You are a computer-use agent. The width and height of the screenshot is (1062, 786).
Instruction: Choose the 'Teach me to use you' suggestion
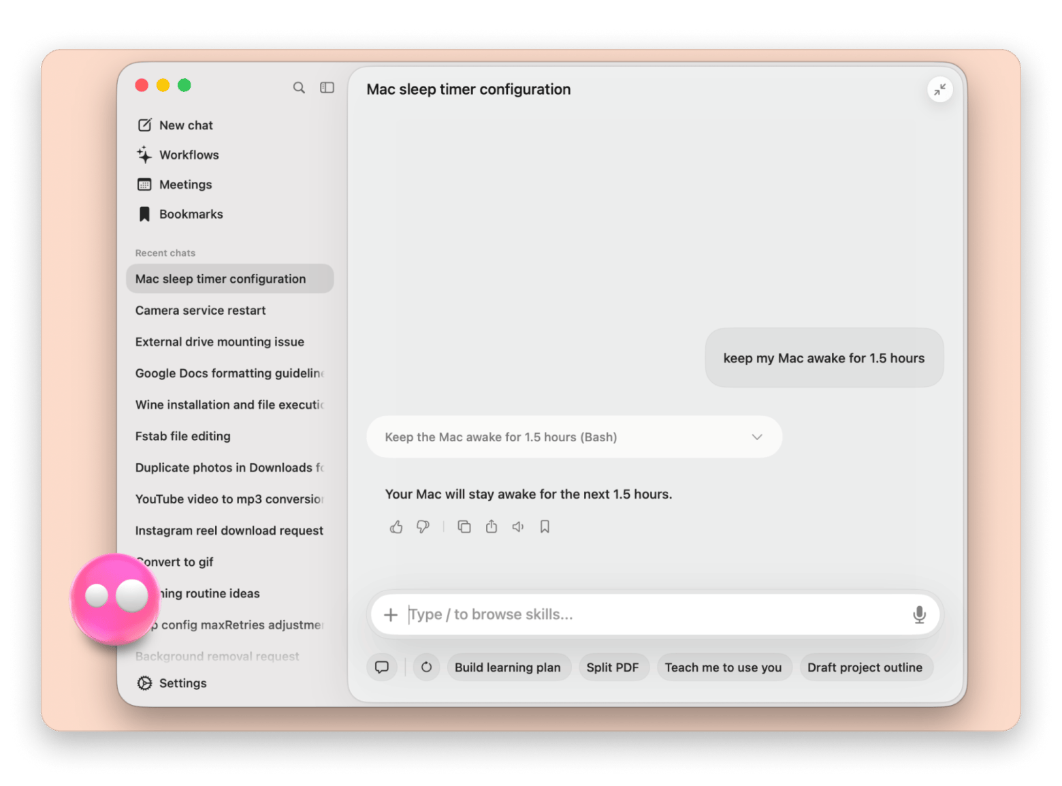click(723, 667)
